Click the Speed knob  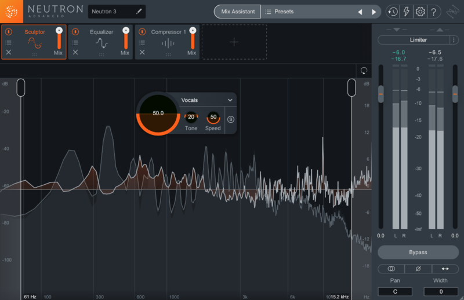(x=213, y=117)
